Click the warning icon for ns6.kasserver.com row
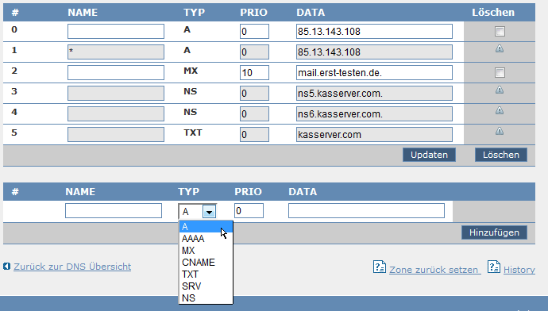The width and height of the screenshot is (548, 311). click(500, 110)
